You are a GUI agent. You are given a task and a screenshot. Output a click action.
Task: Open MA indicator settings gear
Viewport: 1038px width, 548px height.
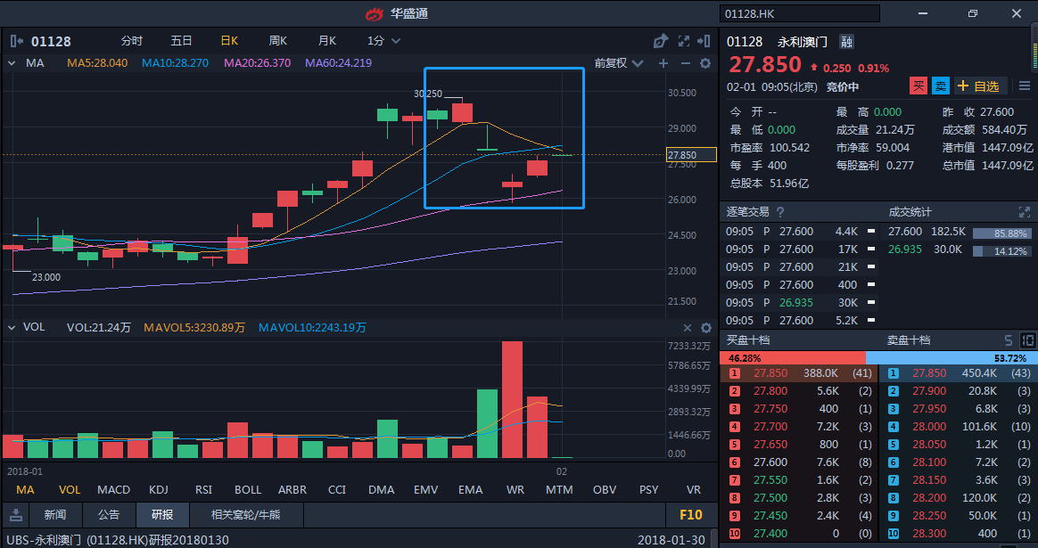click(705, 63)
